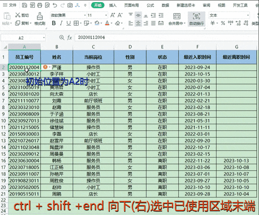Expand the 粘贴 dropdown arrow
This screenshot has width=259, height=215.
[11, 23]
